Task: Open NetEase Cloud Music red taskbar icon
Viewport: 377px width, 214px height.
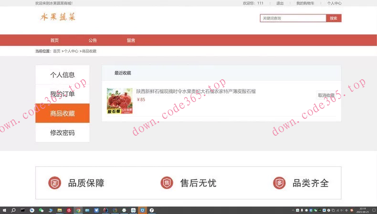Action: pos(69,210)
